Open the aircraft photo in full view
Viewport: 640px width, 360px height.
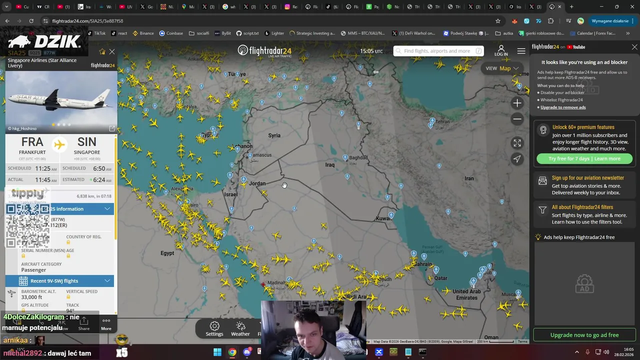coord(111,128)
